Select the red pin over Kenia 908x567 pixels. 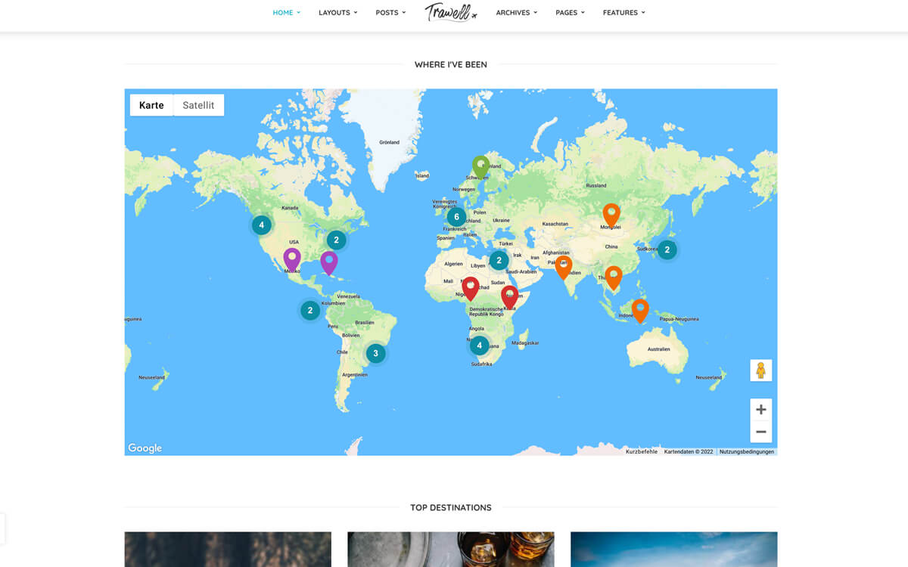pos(510,297)
